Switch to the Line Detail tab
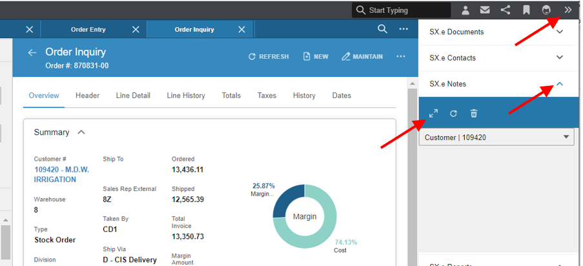The height and width of the screenshot is (266, 583). 133,96
